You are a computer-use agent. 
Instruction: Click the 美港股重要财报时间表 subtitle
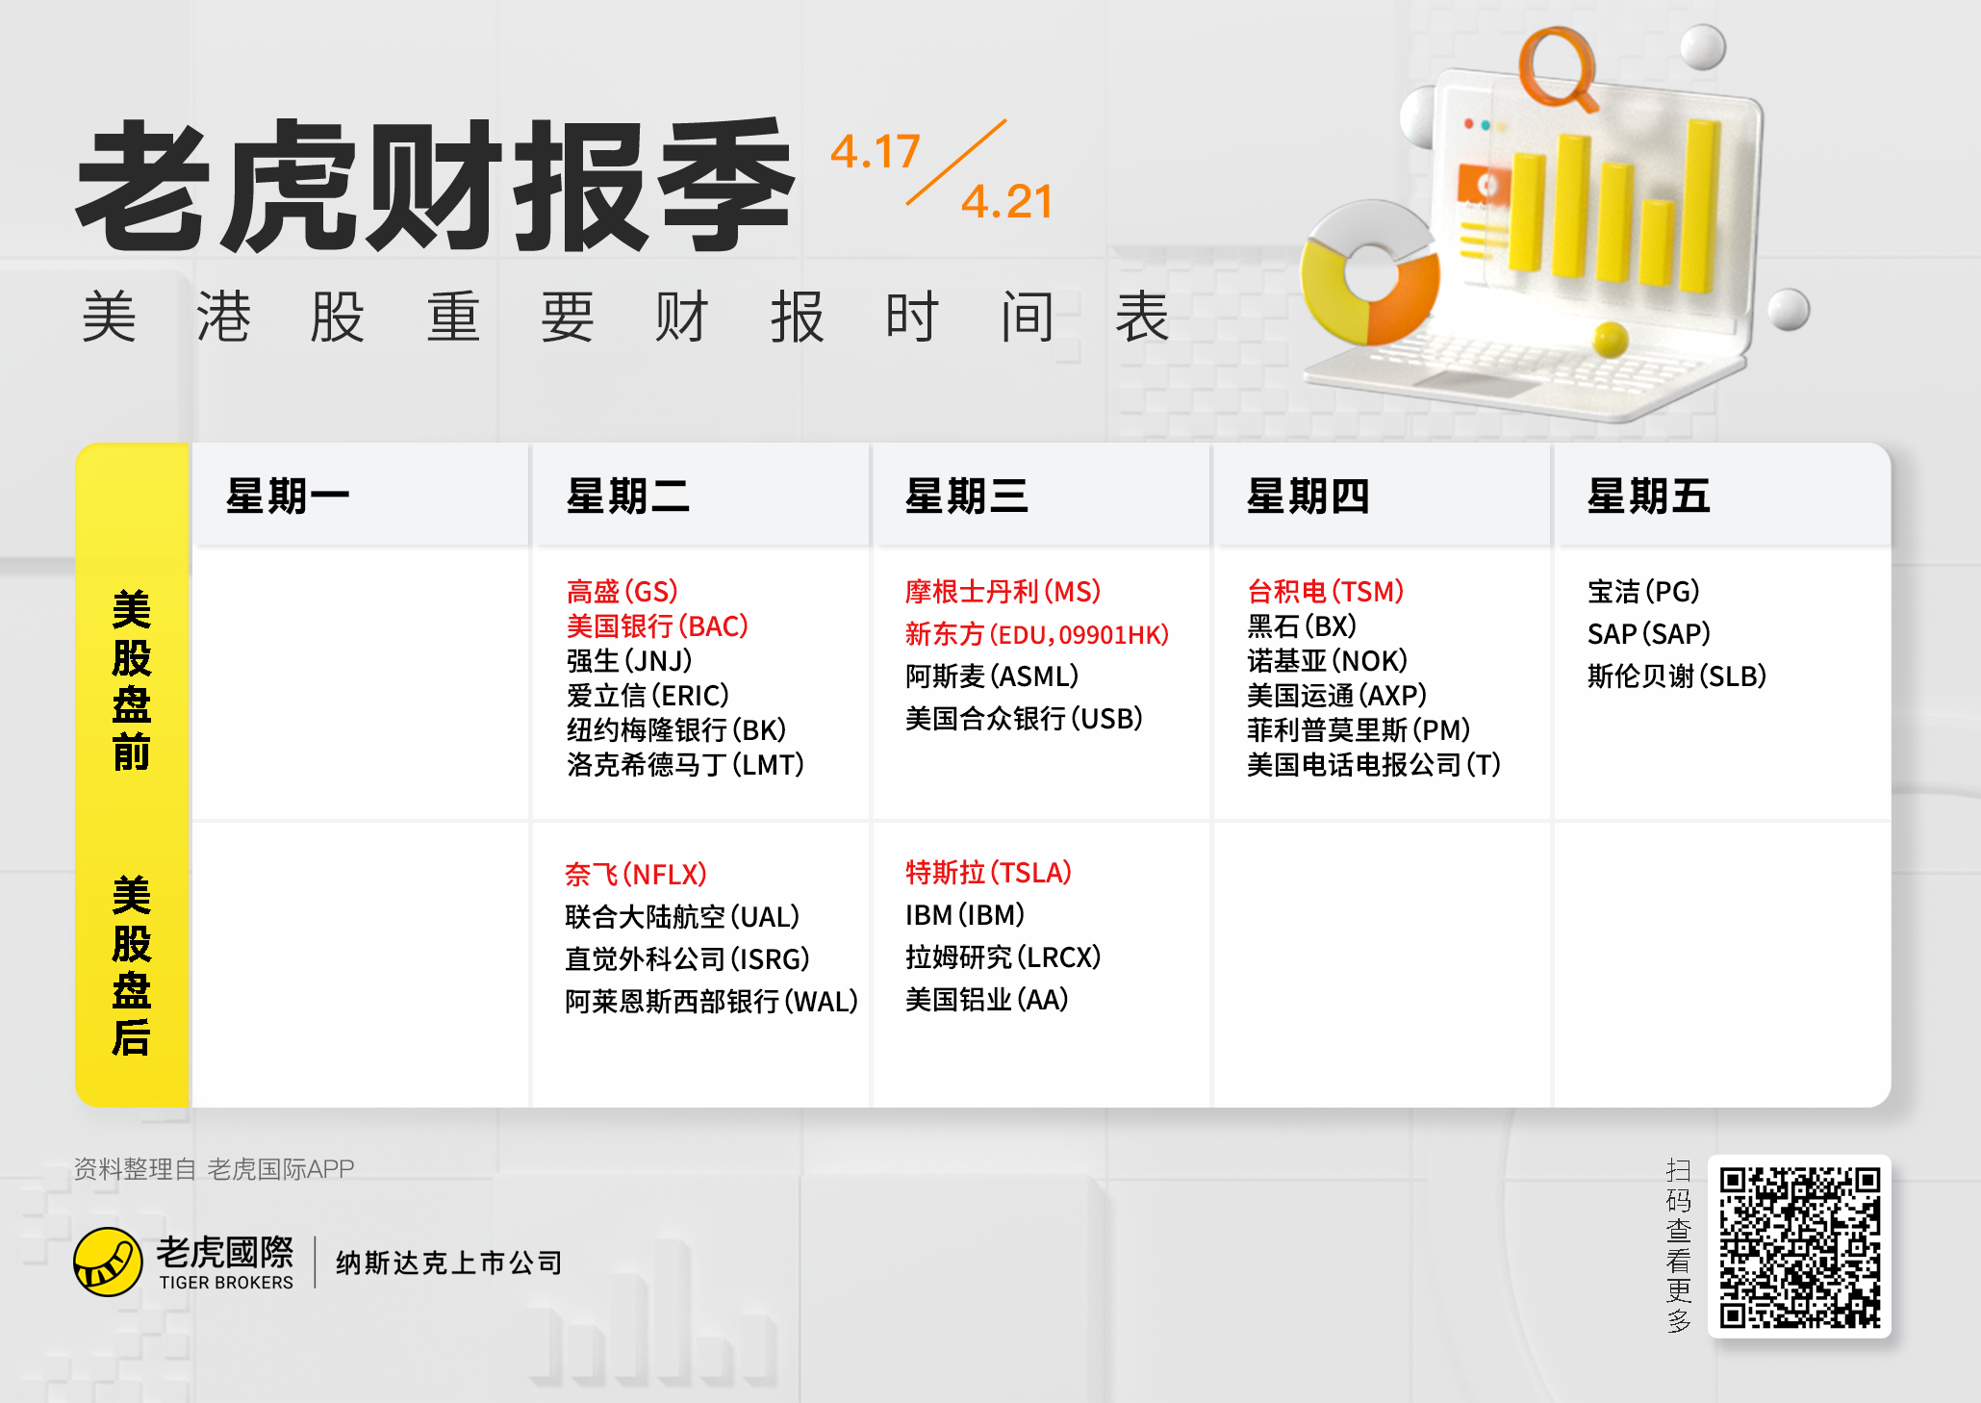[626, 316]
